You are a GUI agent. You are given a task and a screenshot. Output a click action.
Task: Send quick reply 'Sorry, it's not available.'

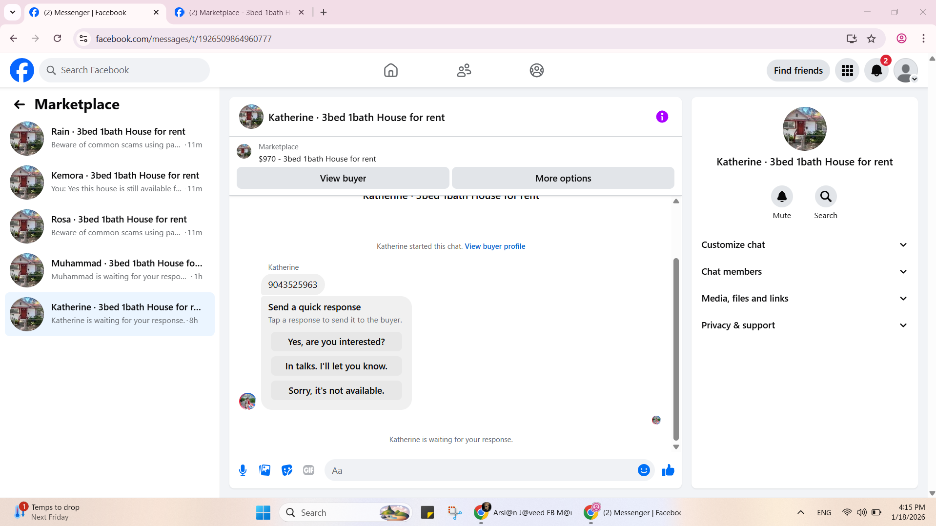click(336, 390)
